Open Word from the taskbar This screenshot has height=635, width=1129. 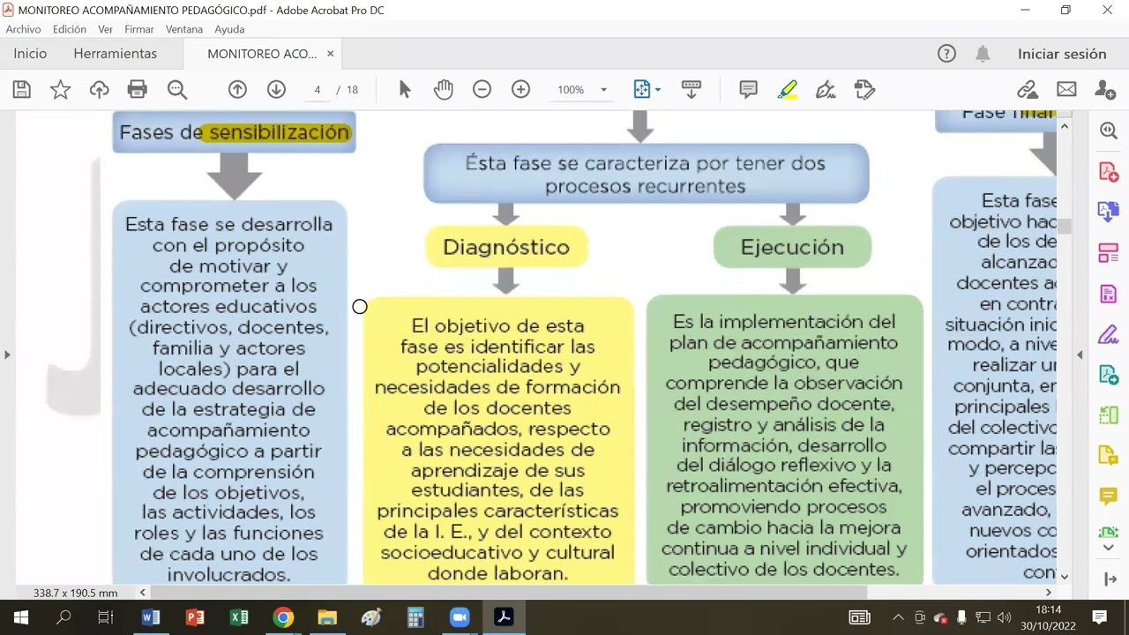[x=151, y=617]
